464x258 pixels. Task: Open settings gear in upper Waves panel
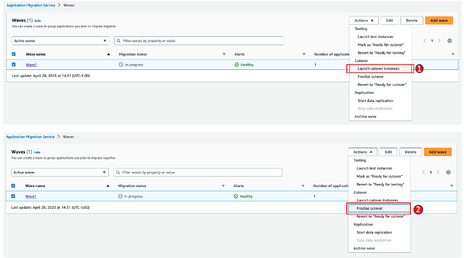pos(449,41)
